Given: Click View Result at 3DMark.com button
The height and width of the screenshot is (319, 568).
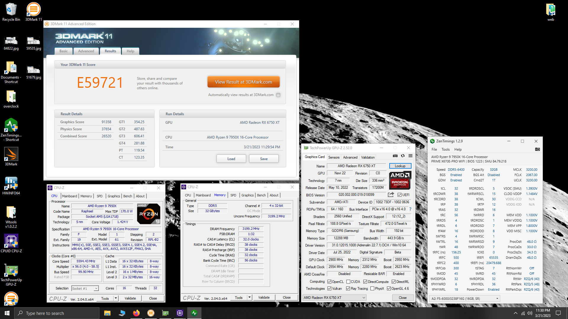Looking at the screenshot, I should click(243, 82).
